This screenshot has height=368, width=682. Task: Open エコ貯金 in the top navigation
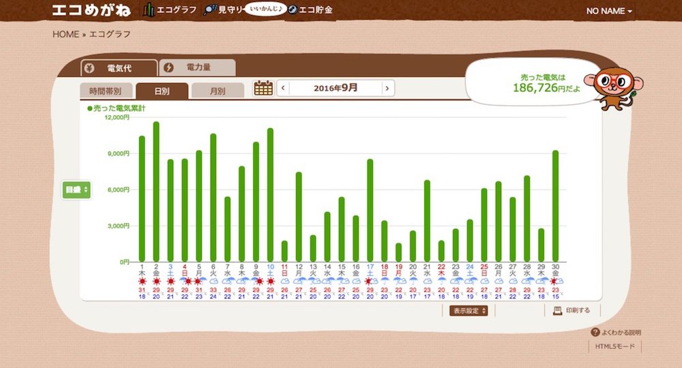click(x=310, y=10)
